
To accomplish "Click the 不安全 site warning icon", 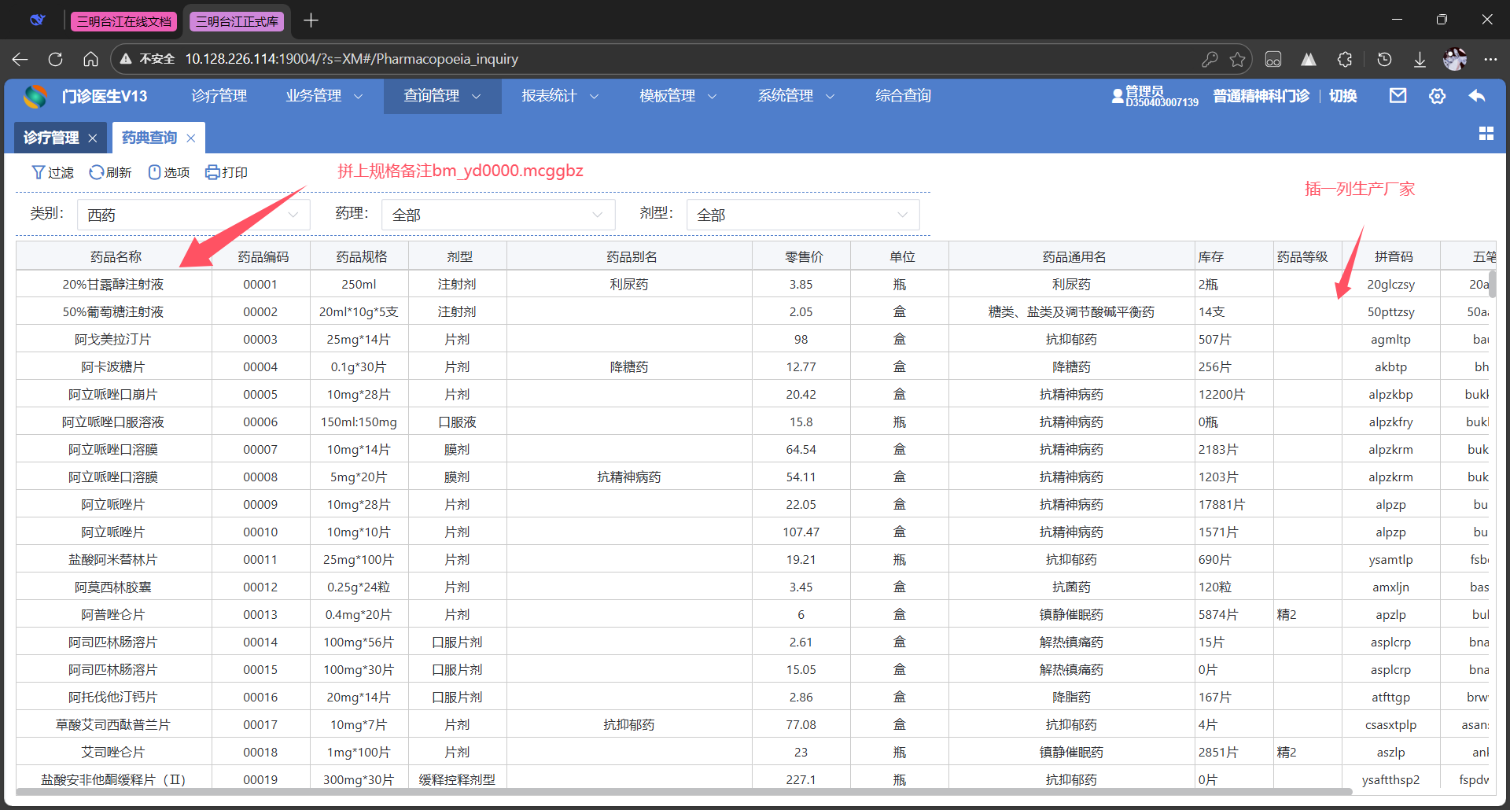I will tap(125, 59).
